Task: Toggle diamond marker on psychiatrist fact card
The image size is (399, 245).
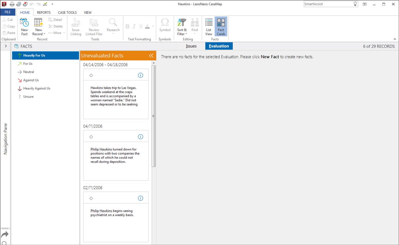Action: (x=91, y=198)
